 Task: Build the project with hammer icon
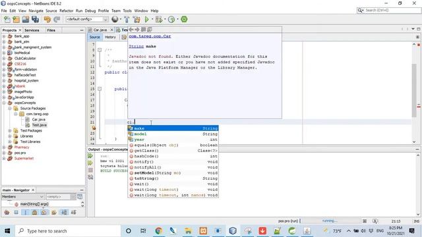click(x=127, y=19)
